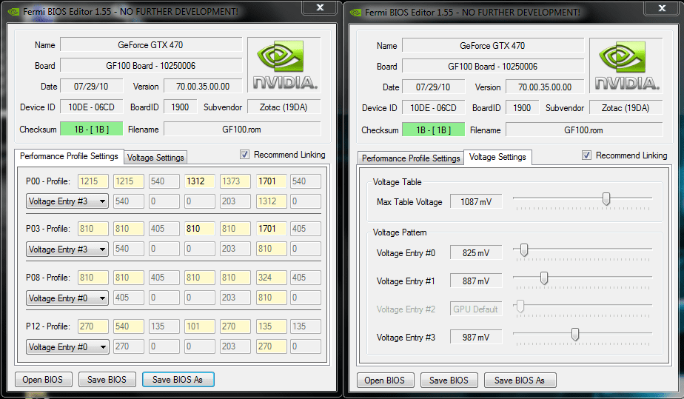Click P03 profile field with value 1701

(272, 229)
